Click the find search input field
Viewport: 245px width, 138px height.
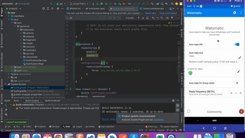(x=84, y=18)
